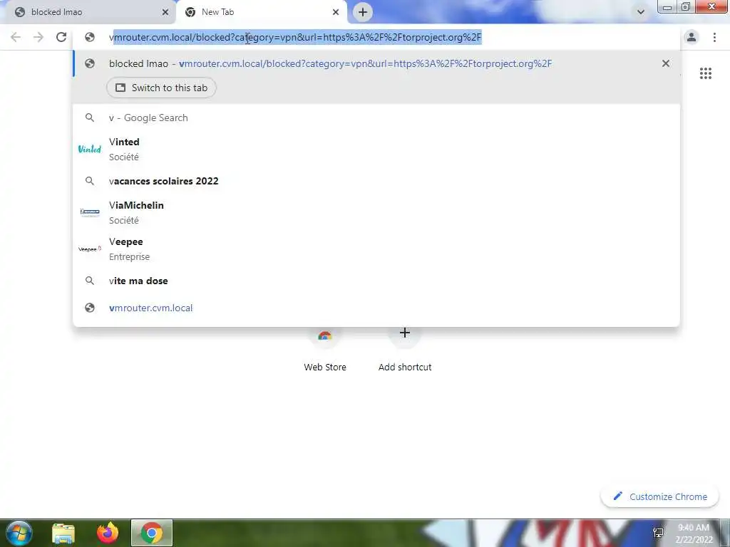Open the vmrouter.cvm.local suggestion
This screenshot has width=730, height=547.
click(x=376, y=308)
